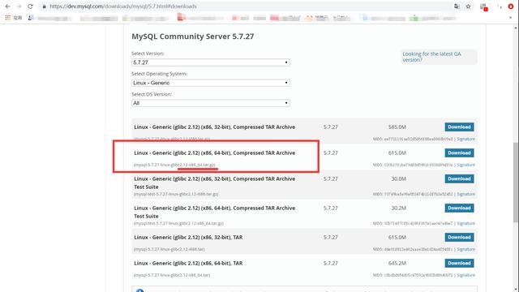
Task: Open Signature link for 32-bit Test Suite
Action: click(x=465, y=194)
